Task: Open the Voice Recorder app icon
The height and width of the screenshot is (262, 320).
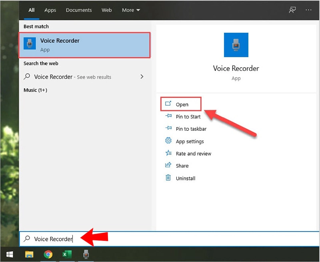Action: click(x=236, y=45)
